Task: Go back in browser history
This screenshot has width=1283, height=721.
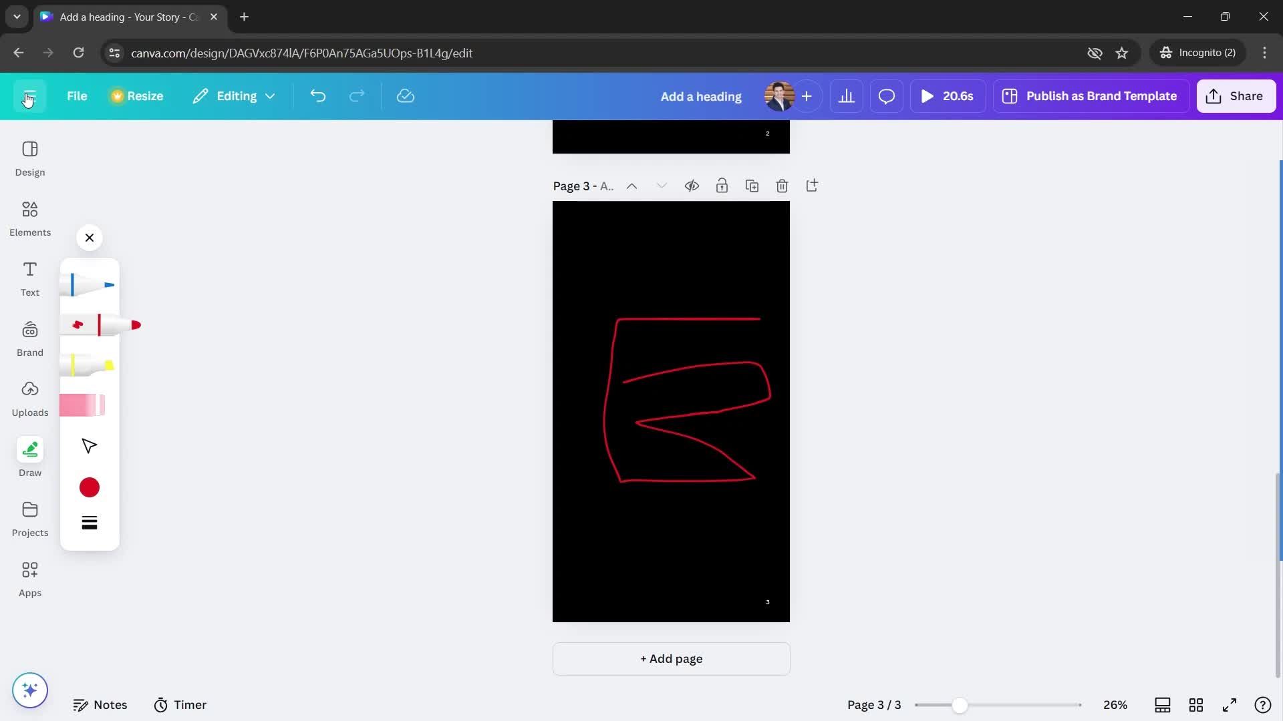Action: coord(19,53)
